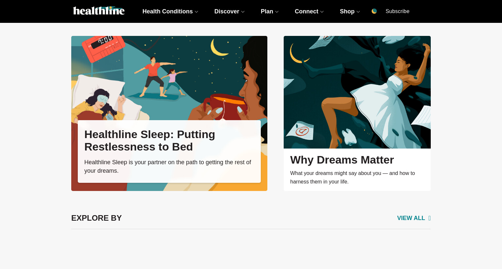Expand chevron next to Connect
502x269 pixels.
(x=322, y=12)
